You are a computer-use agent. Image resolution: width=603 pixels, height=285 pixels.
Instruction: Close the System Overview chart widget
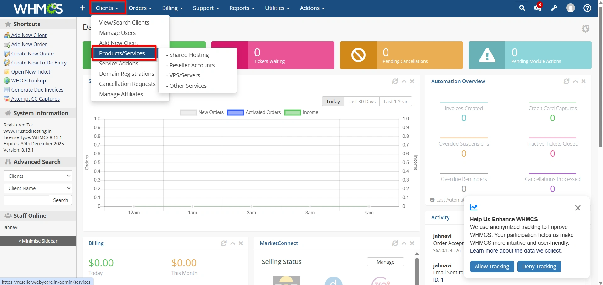412,81
